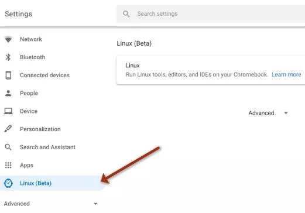The image size is (305, 213).
Task: Go to Connected devices section
Action: point(44,75)
